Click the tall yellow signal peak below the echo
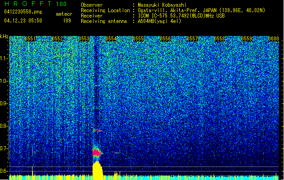Screen dimensions: 284x180 [x=98, y=170]
